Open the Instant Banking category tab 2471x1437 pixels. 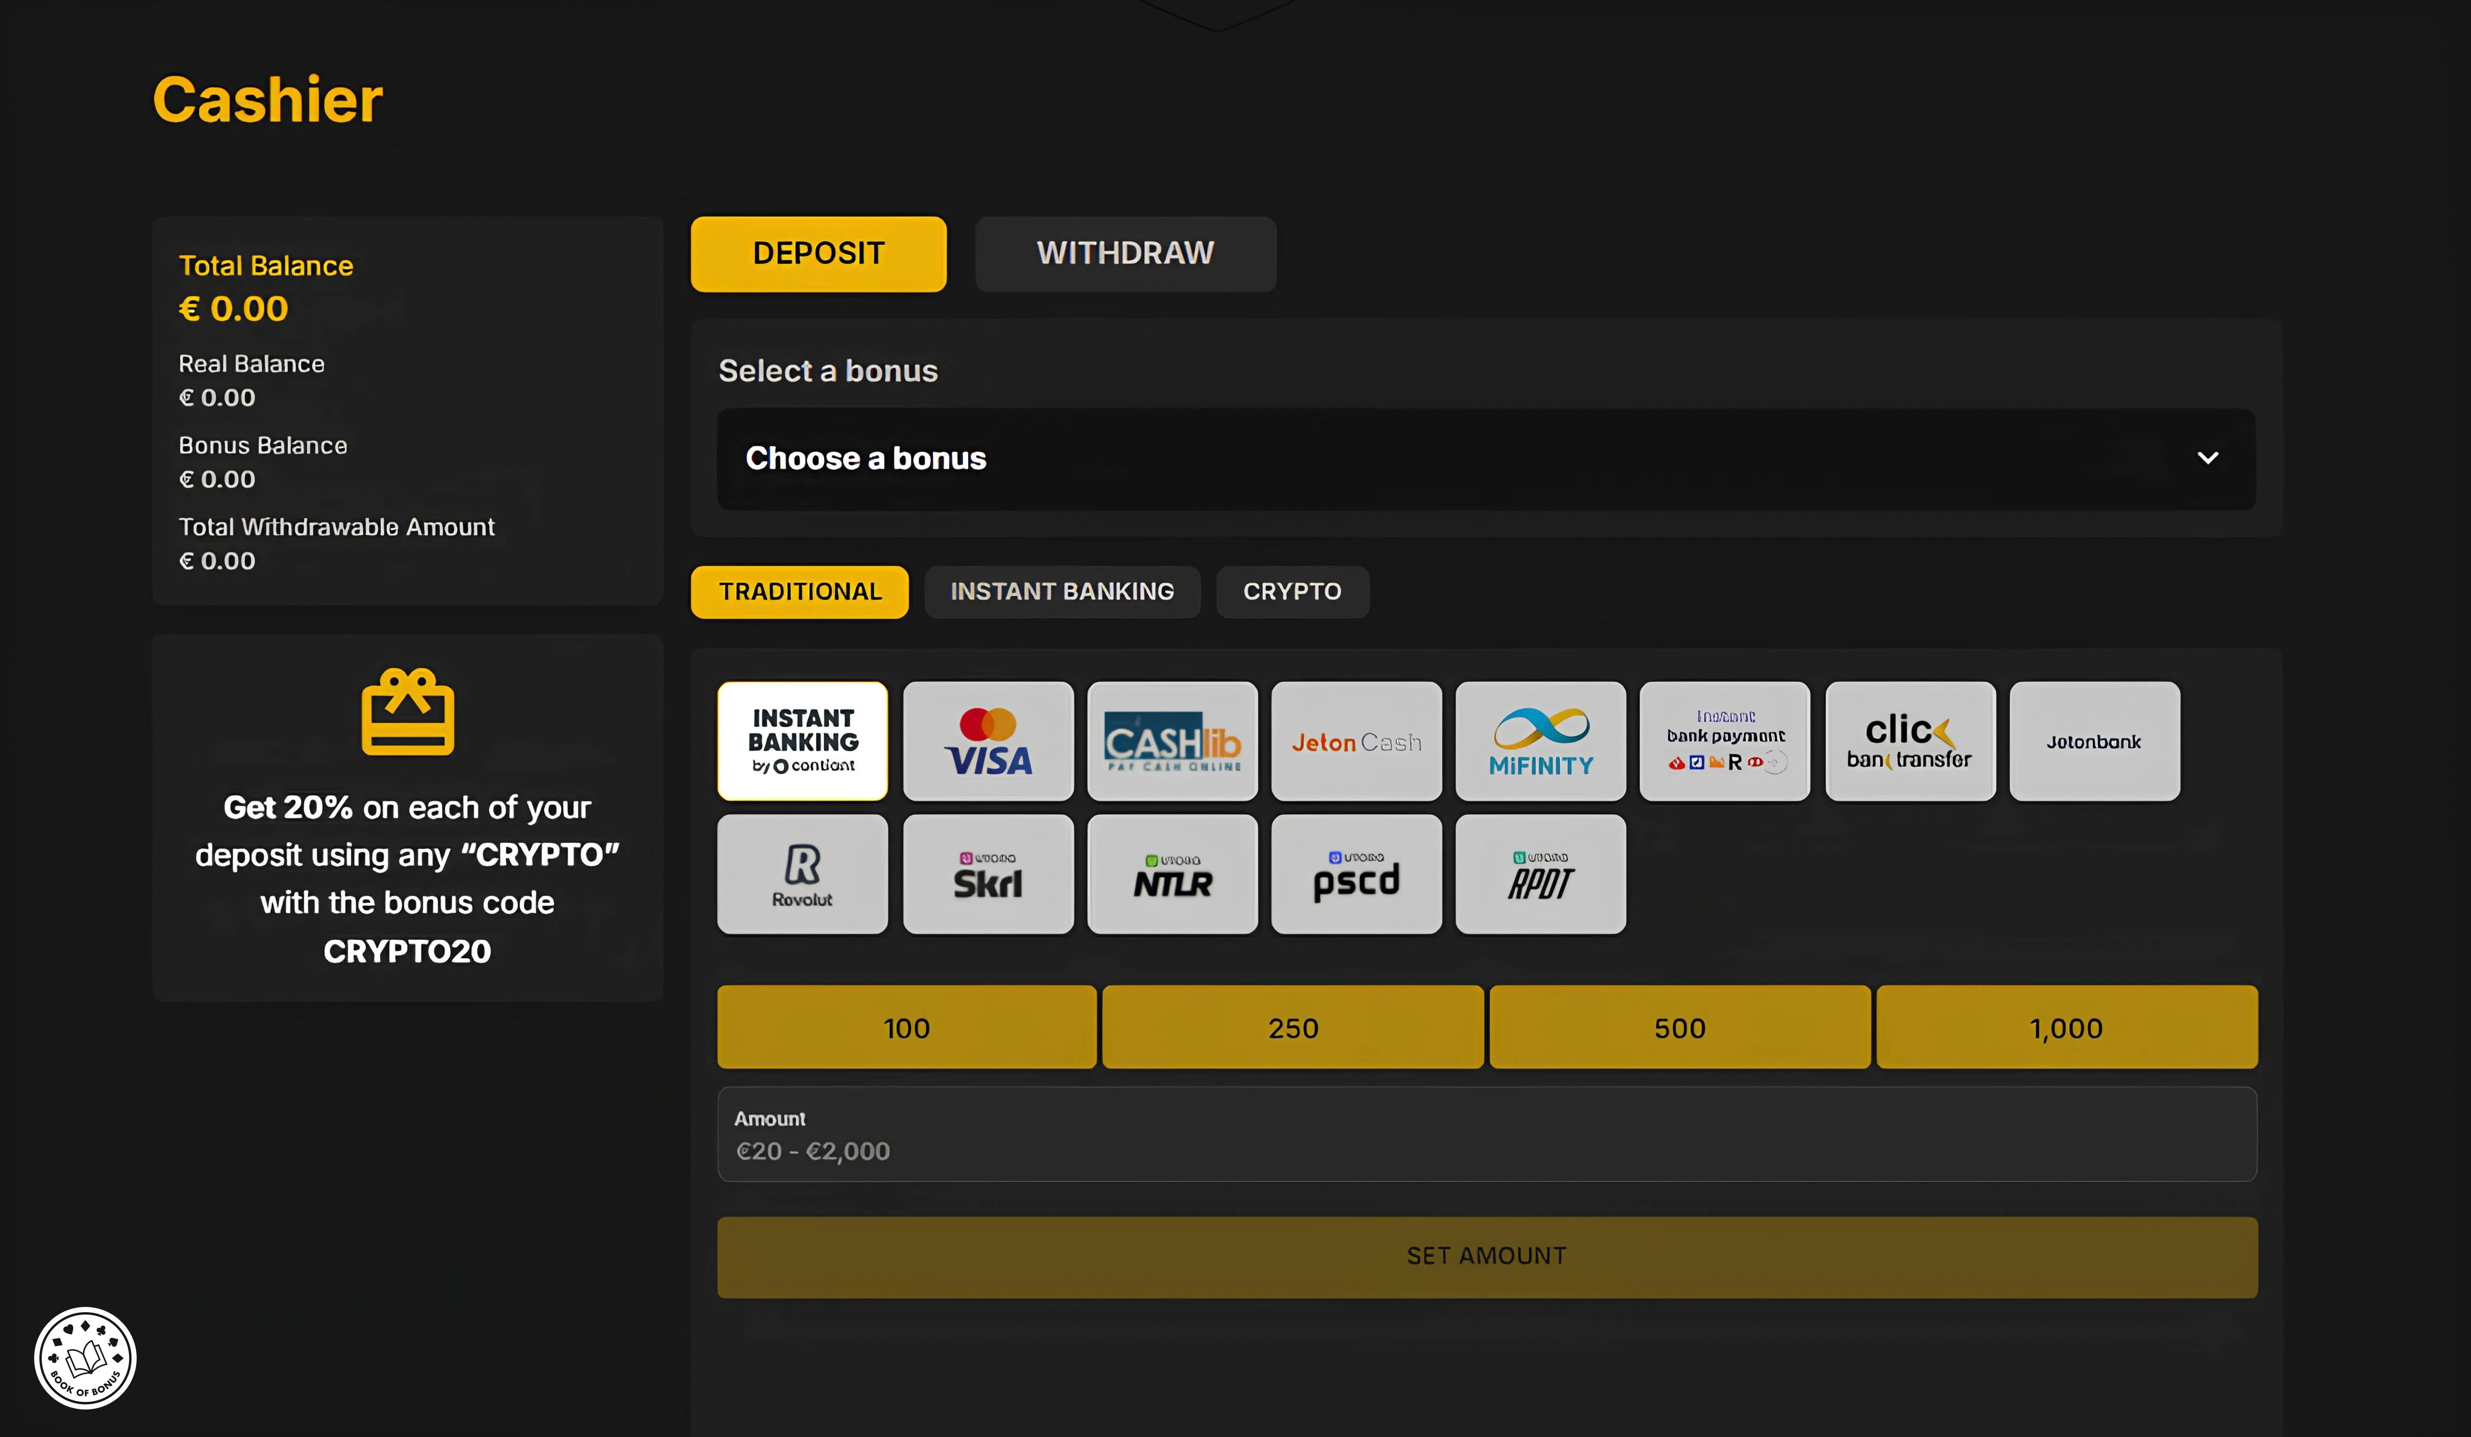1062,591
